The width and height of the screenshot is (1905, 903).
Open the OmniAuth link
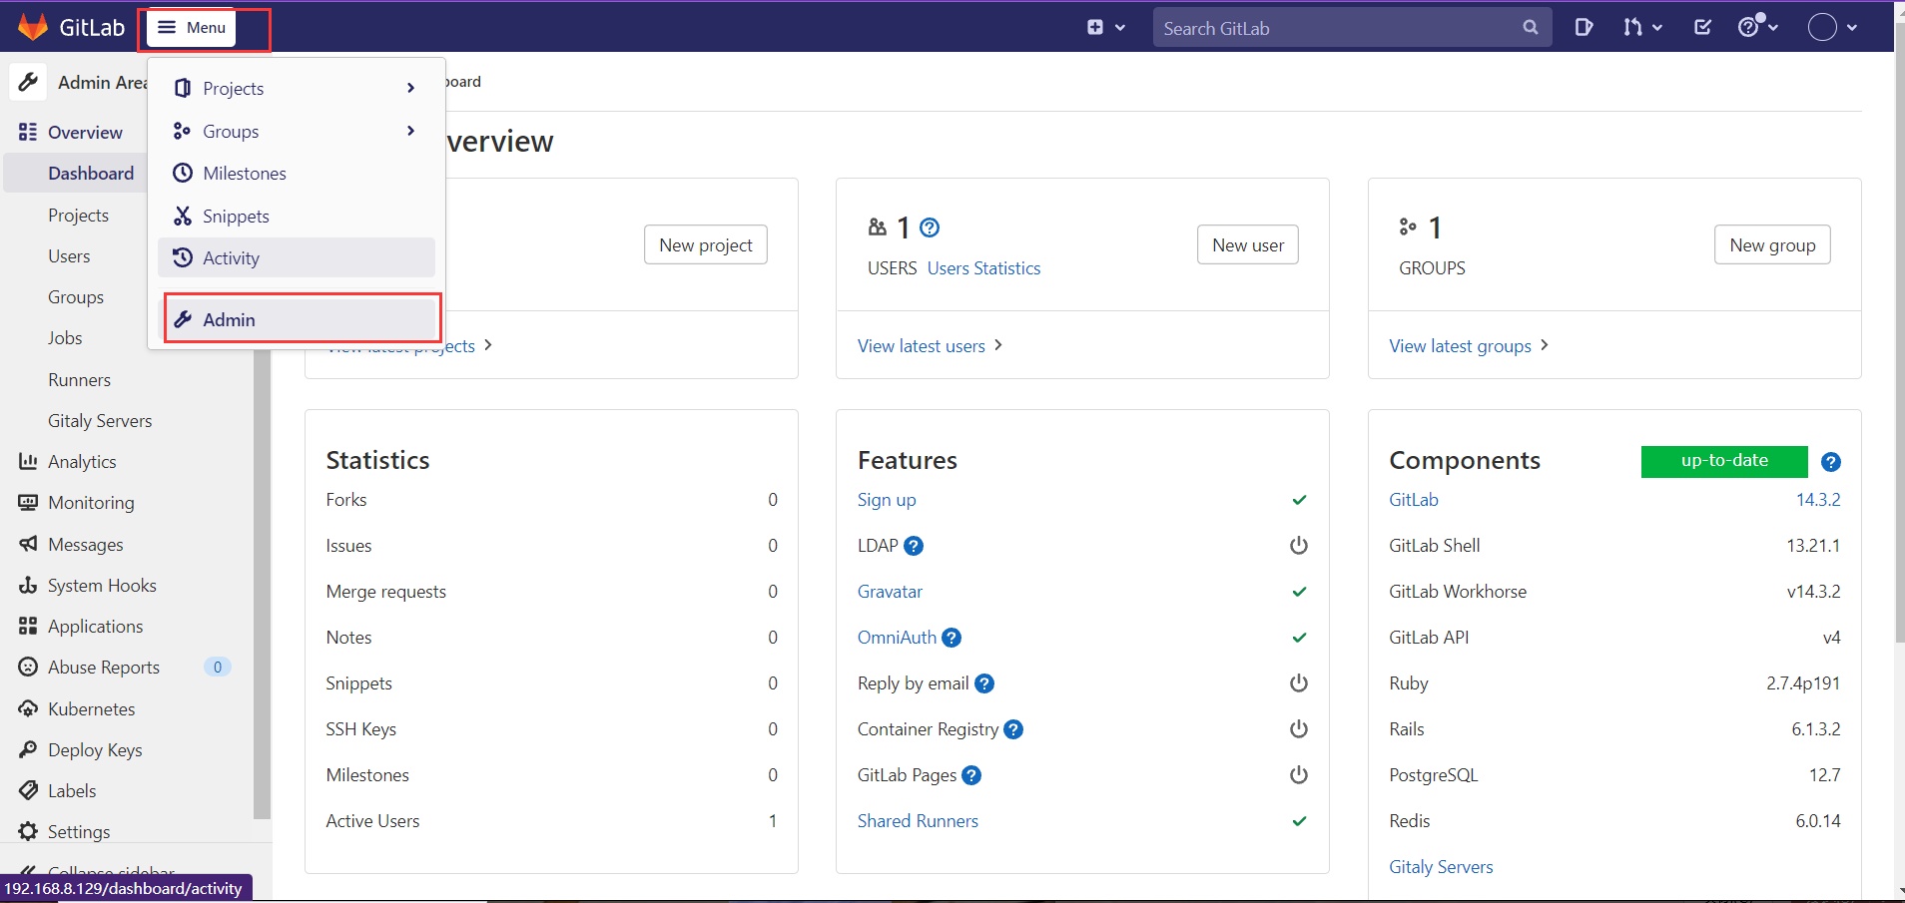pos(897,638)
